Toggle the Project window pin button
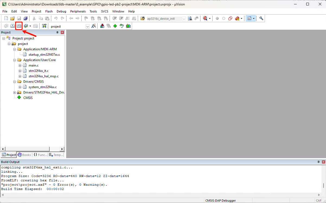326x203 pixels. pos(57,32)
